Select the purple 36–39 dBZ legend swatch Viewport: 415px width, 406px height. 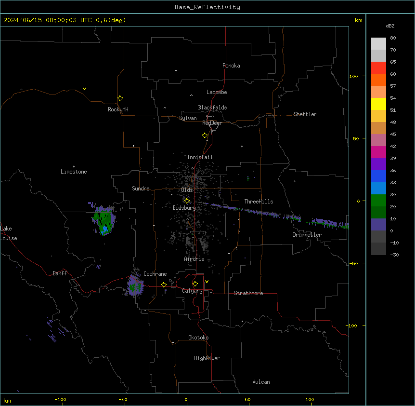click(378, 164)
